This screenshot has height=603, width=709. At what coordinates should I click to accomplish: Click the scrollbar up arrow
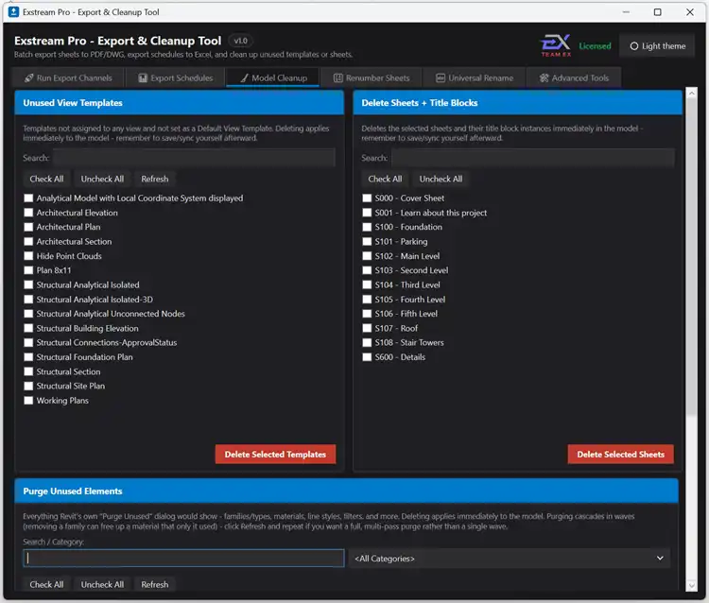[691, 94]
